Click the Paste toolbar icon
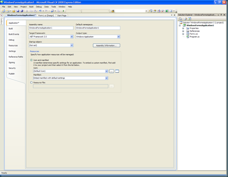The width and height of the screenshot is (228, 177). point(35,11)
